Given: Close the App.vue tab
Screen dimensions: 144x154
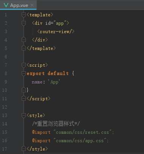Looking at the screenshot, I should point(32,5).
